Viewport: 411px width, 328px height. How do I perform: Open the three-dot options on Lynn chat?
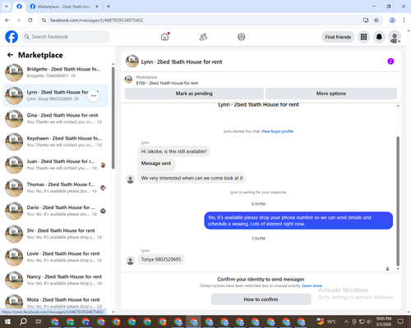point(94,96)
